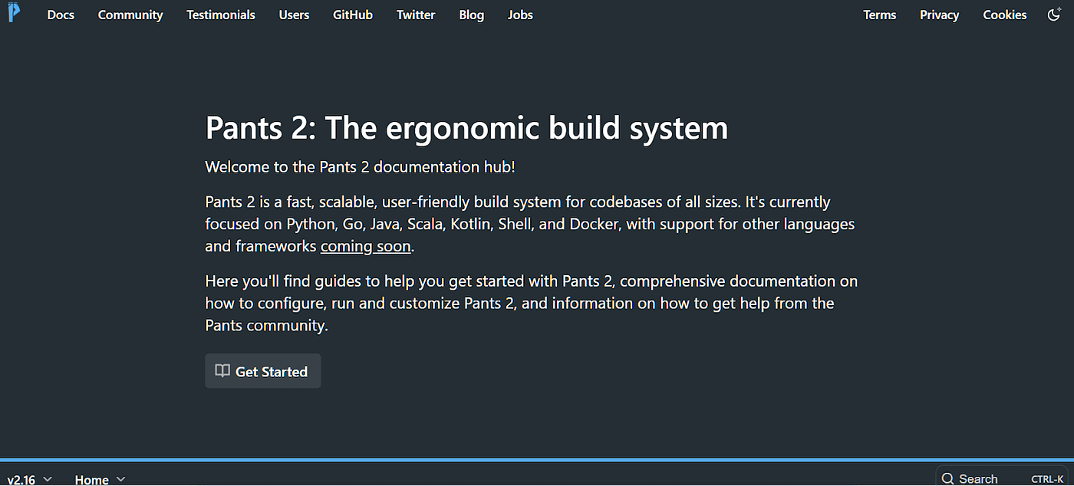This screenshot has width=1074, height=486.
Task: Expand the Home dropdown
Action: pos(100,479)
